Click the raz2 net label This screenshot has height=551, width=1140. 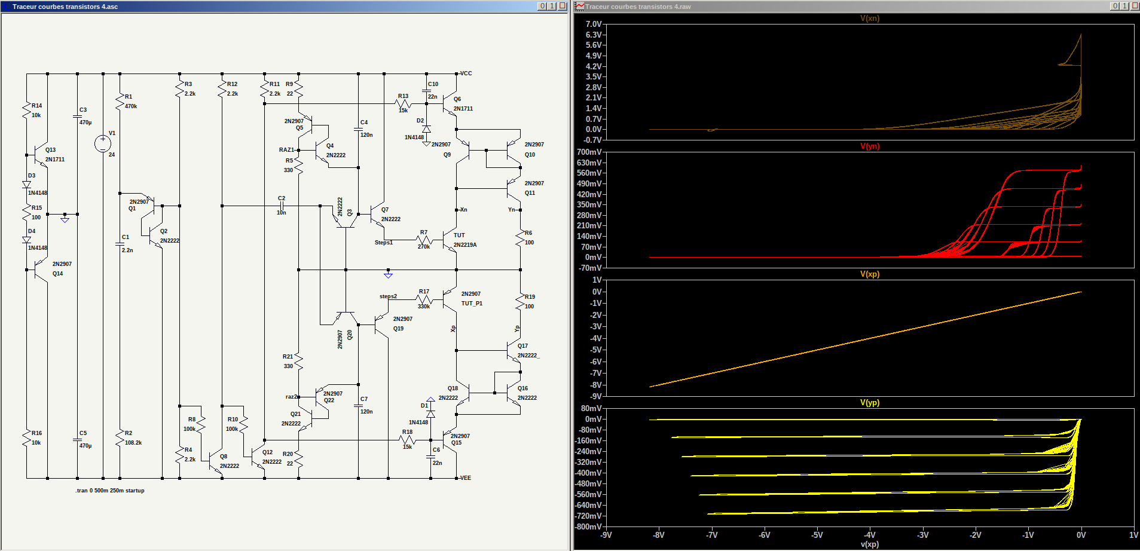pos(292,397)
